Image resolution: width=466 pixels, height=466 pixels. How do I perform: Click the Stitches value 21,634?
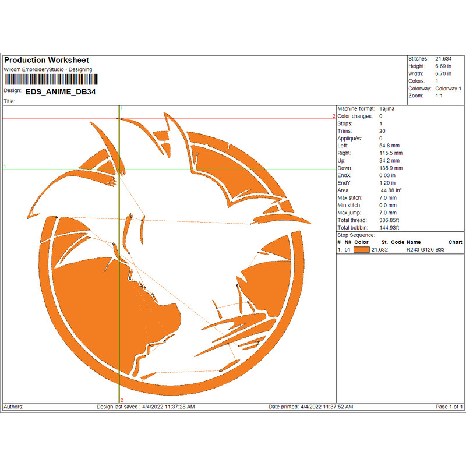(x=444, y=59)
